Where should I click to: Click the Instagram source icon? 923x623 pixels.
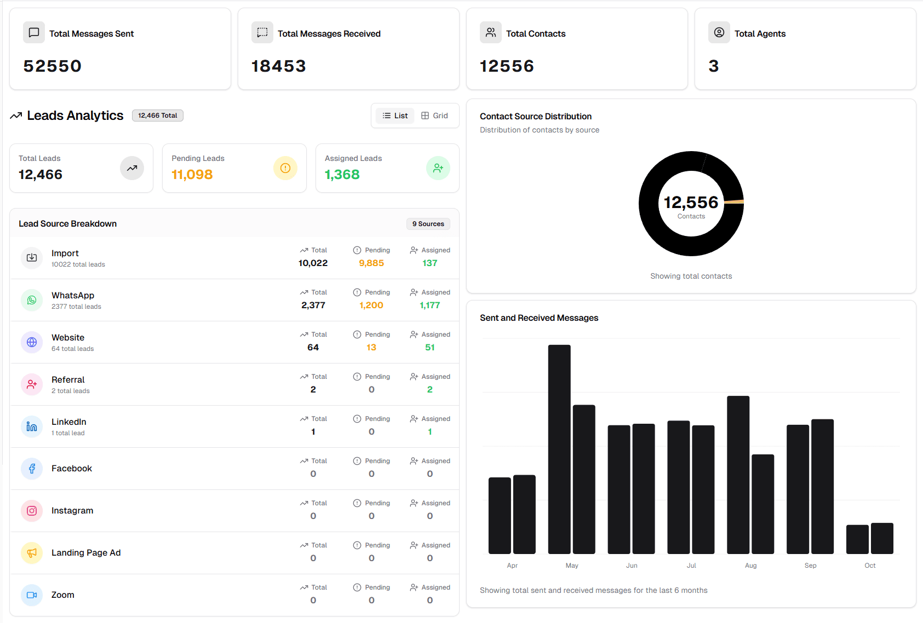pos(32,511)
